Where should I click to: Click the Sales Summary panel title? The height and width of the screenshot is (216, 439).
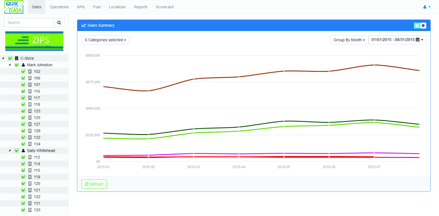101,25
